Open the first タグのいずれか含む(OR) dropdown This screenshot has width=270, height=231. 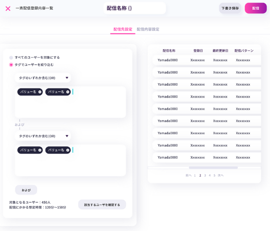[43, 78]
